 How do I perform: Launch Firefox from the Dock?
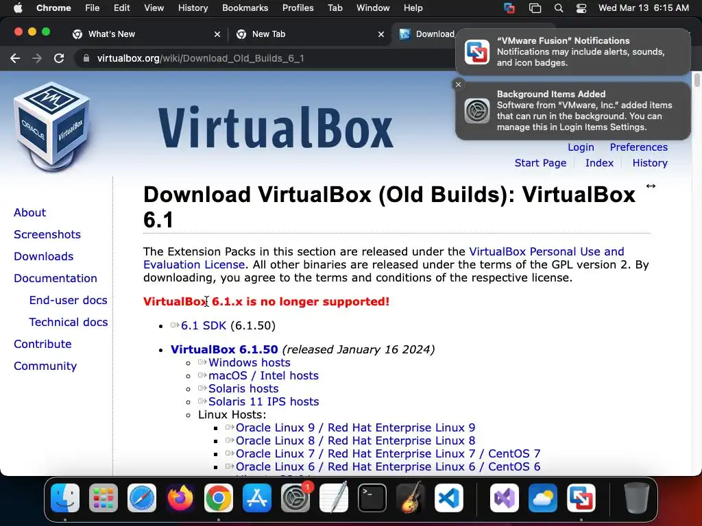pos(180,498)
